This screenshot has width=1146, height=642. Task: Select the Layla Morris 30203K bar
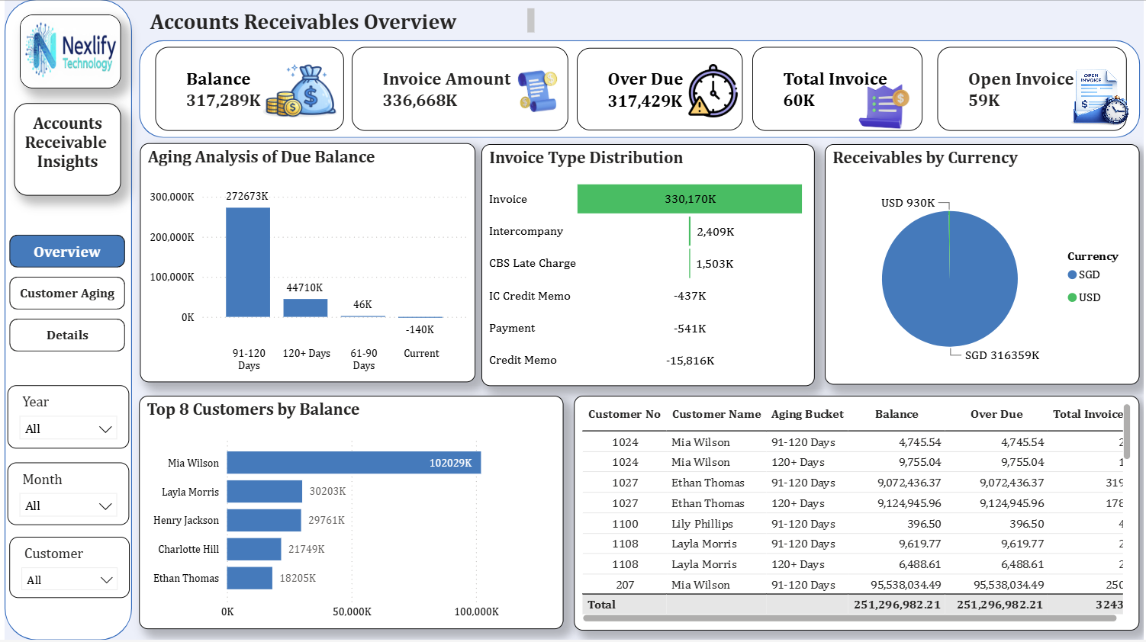pos(265,491)
